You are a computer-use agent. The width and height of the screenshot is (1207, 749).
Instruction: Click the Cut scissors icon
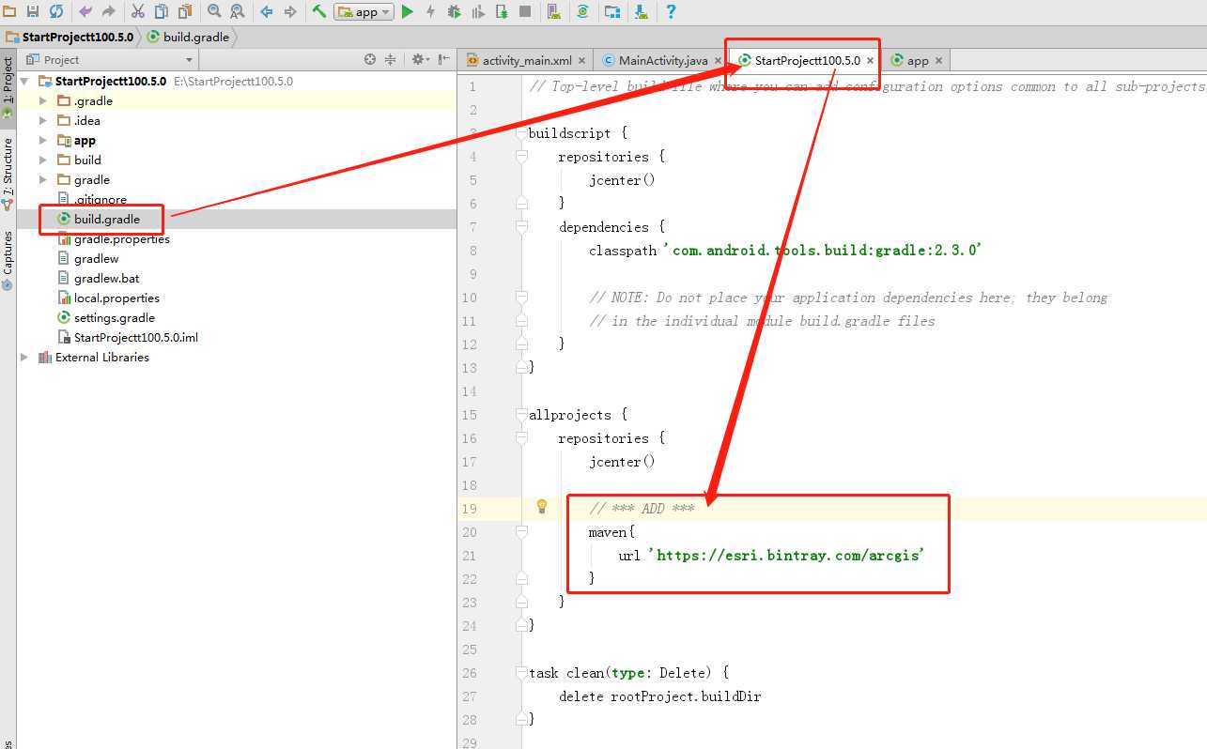tap(138, 11)
